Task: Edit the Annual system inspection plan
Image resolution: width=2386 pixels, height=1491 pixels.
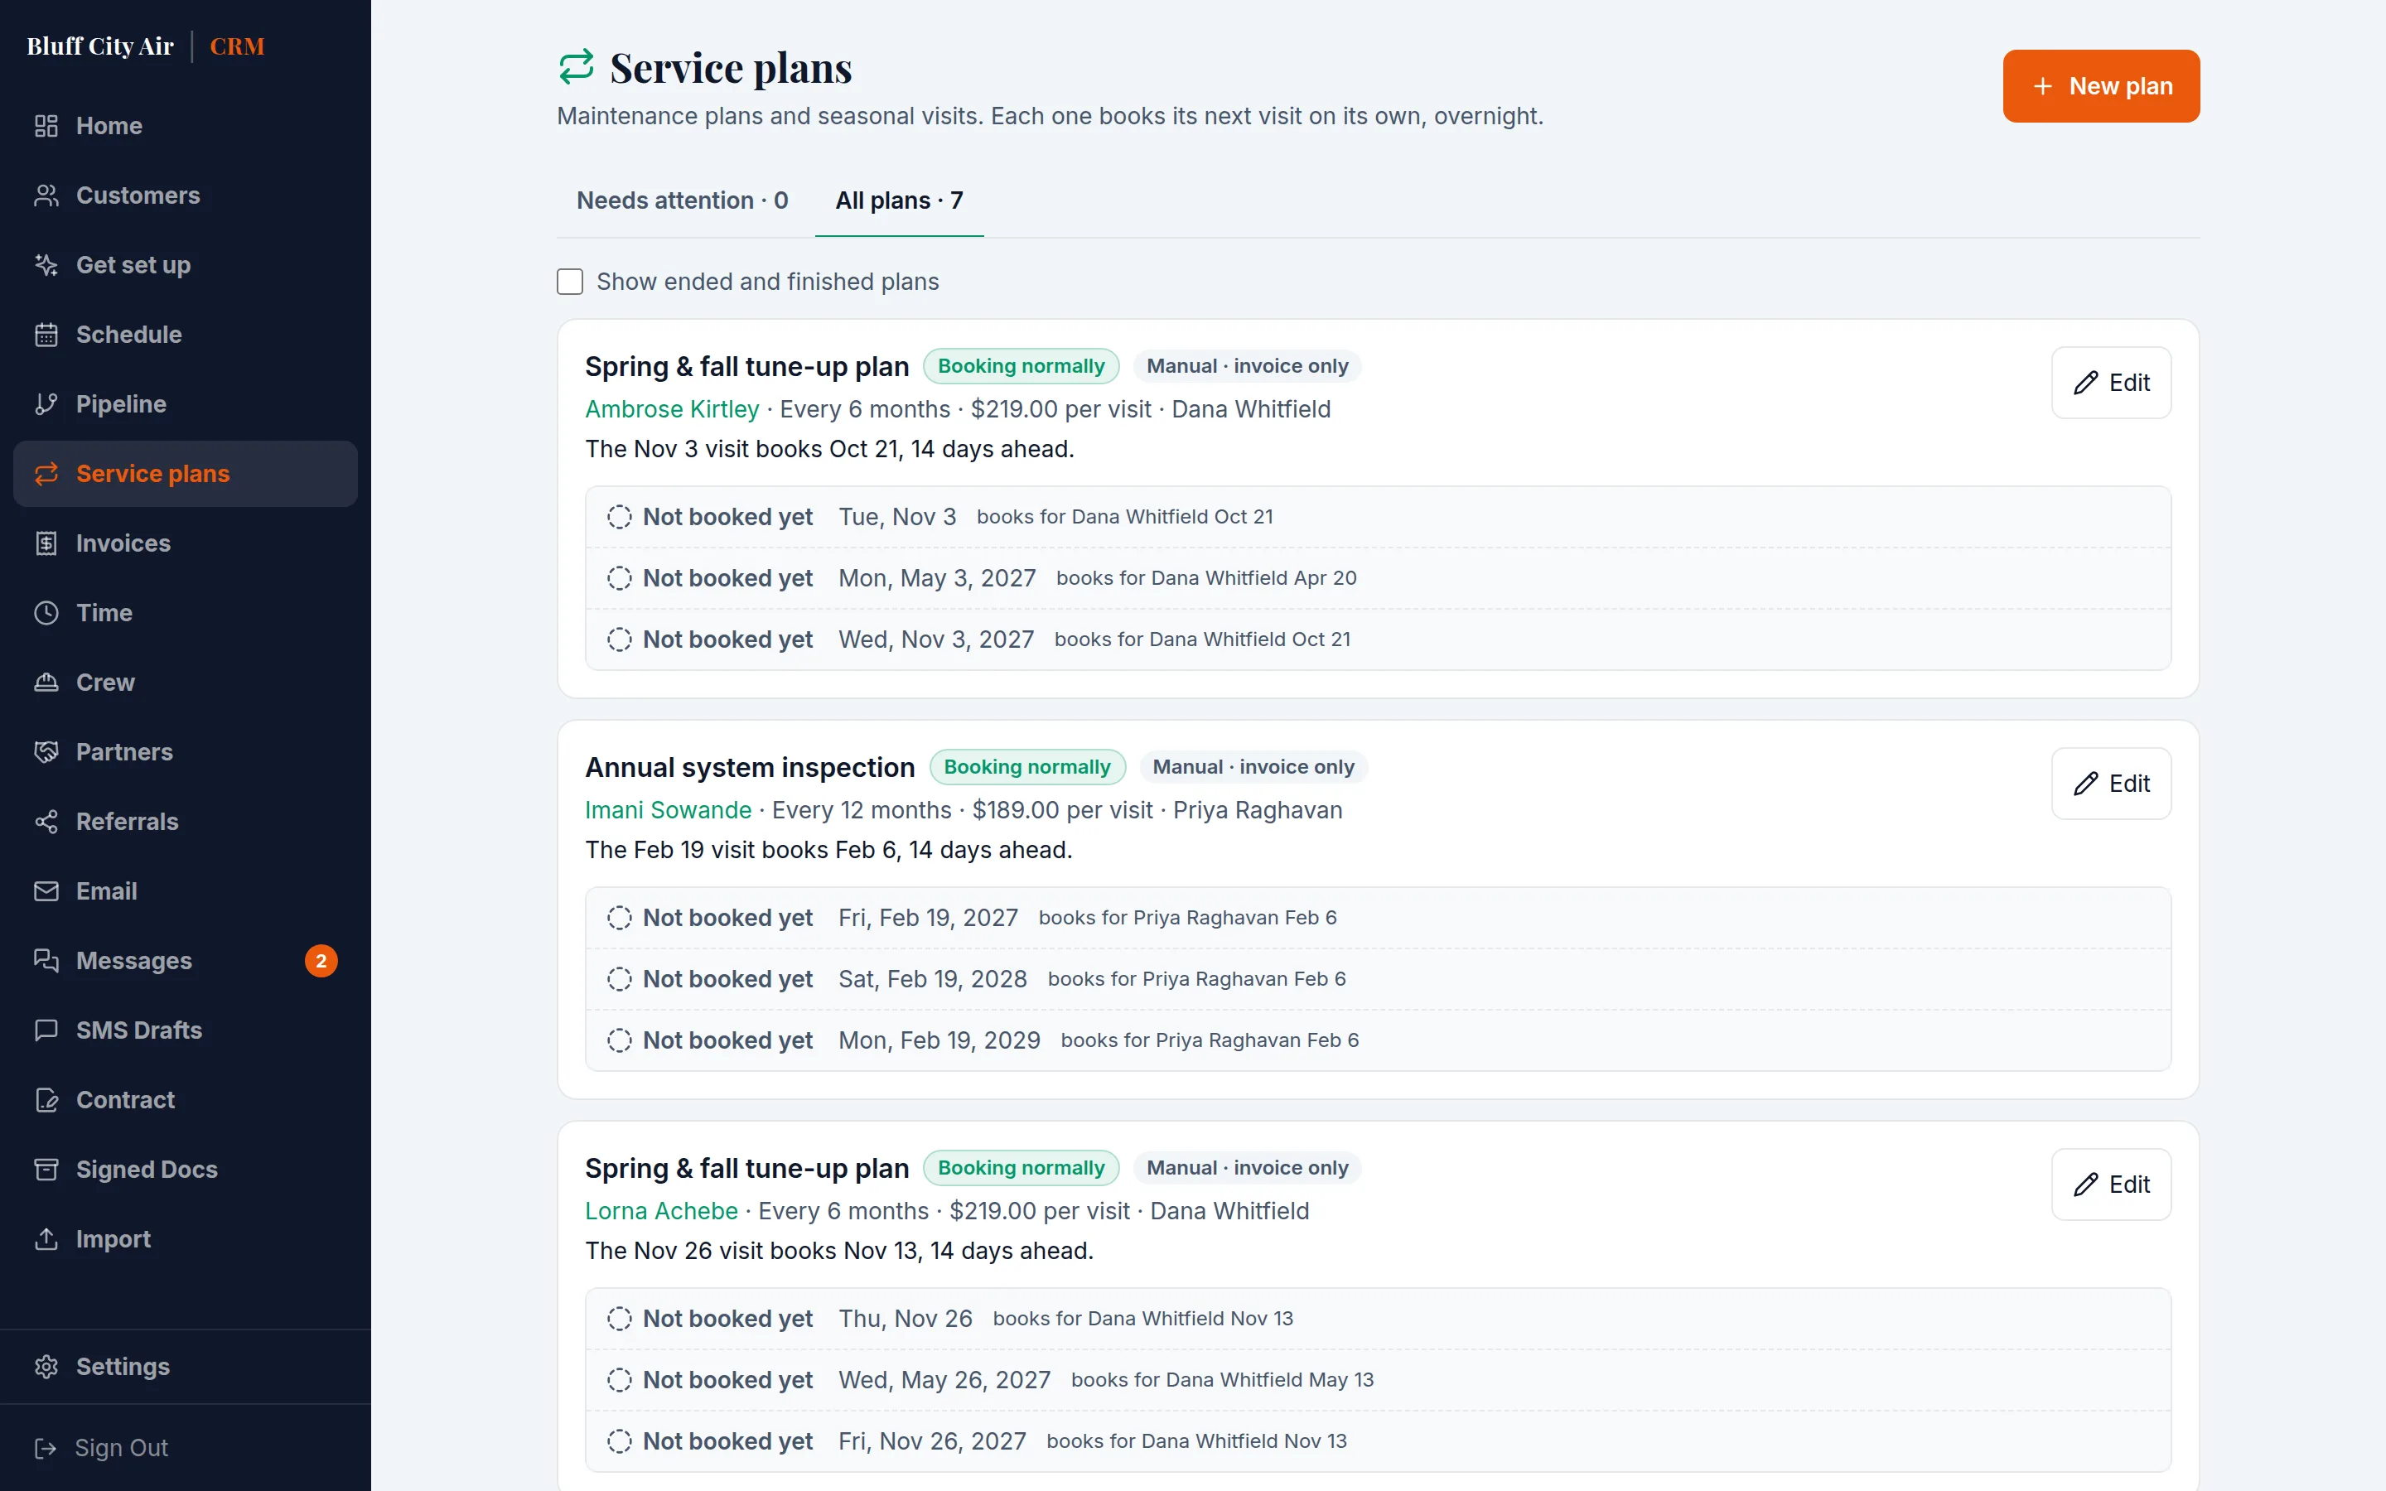Action: [x=2111, y=784]
